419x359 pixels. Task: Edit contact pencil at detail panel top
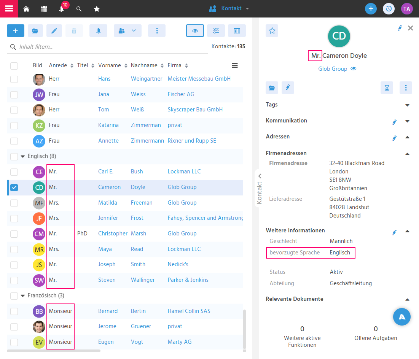400,28
